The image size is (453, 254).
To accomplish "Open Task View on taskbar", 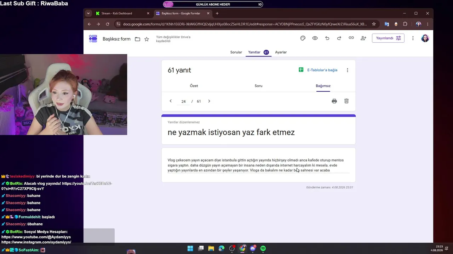I will coord(201,248).
